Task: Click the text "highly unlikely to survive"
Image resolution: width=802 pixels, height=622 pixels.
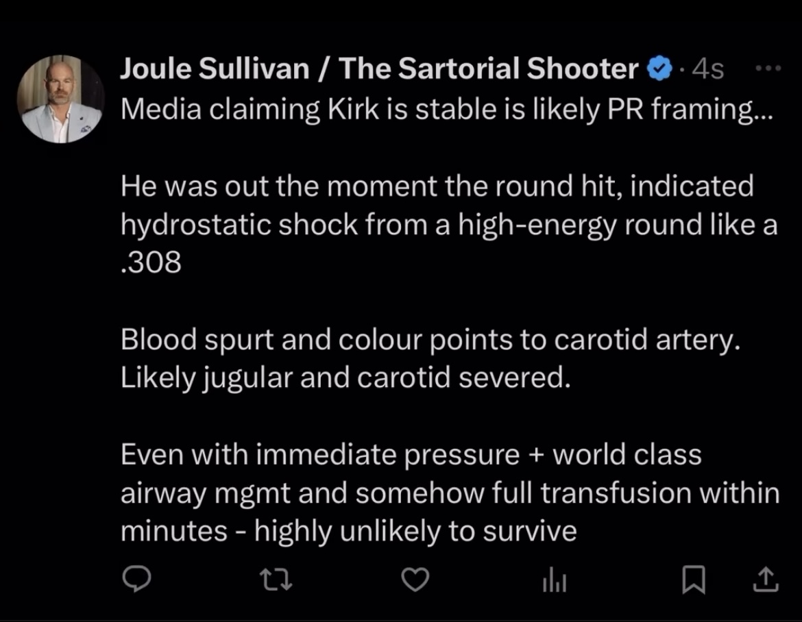Action: (415, 532)
